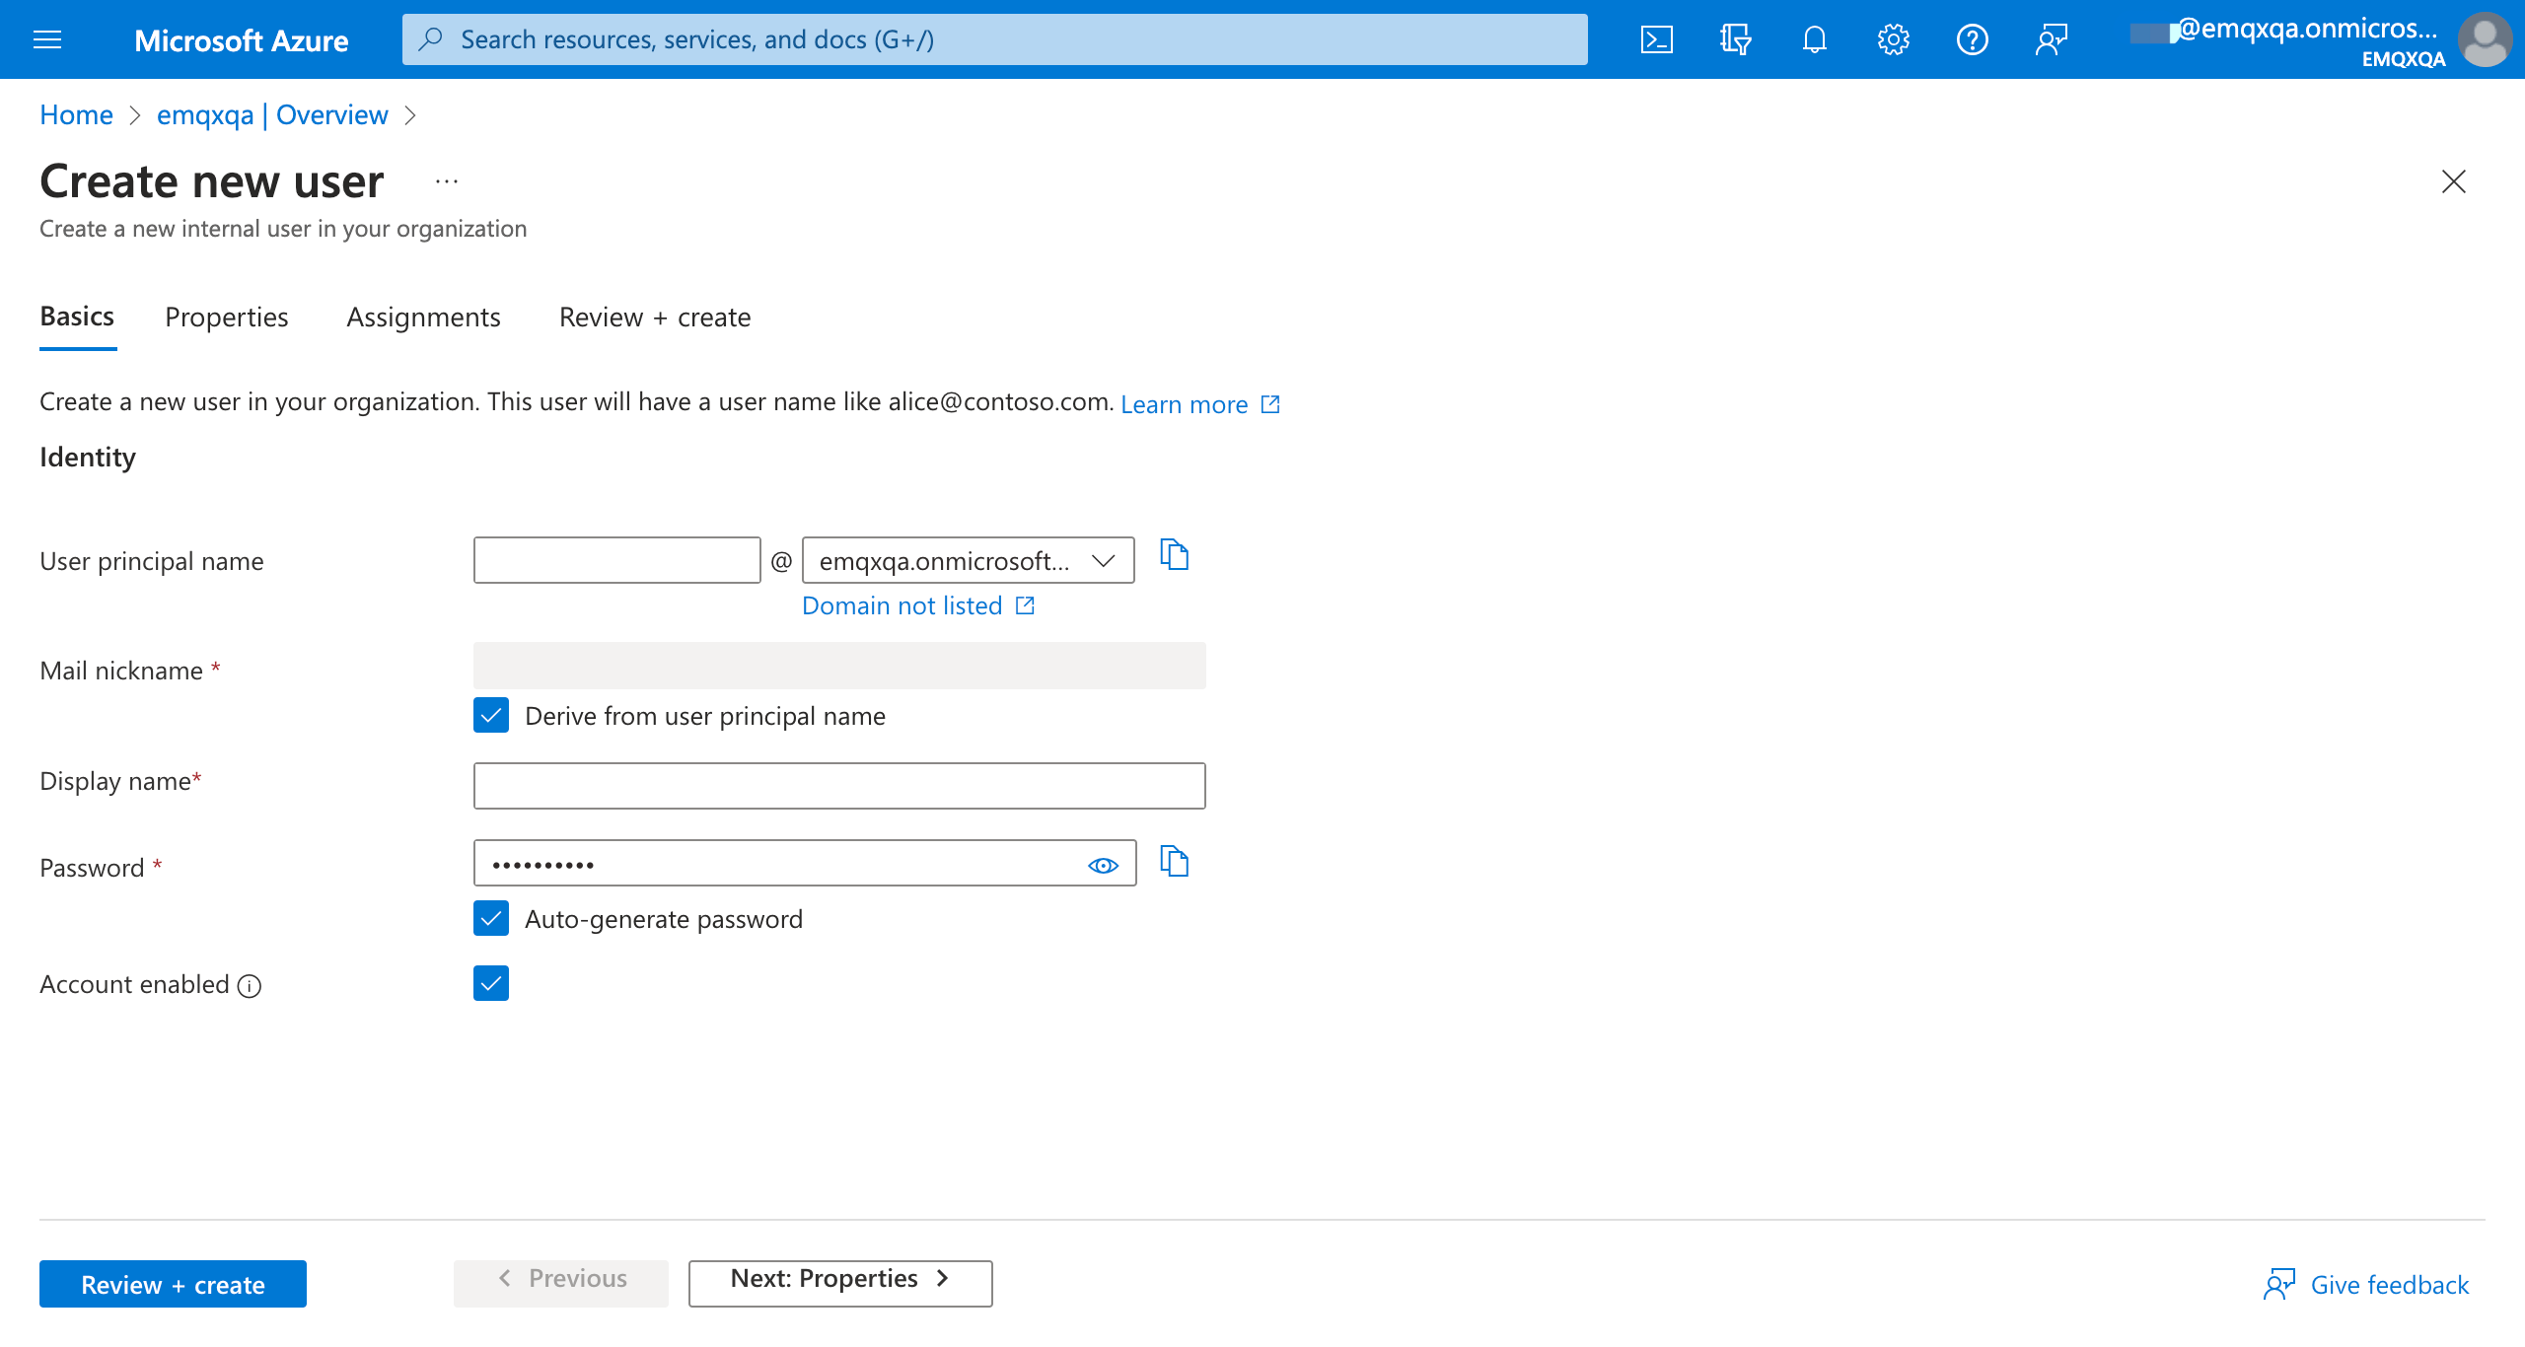Open the Directories + subscriptions filter
The image size is (2525, 1347).
1735,39
